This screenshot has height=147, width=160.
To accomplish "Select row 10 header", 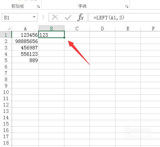I will (x=6, y=92).
